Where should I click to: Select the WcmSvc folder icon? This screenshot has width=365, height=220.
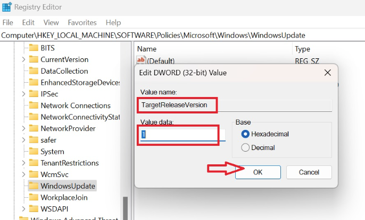pos(34,174)
